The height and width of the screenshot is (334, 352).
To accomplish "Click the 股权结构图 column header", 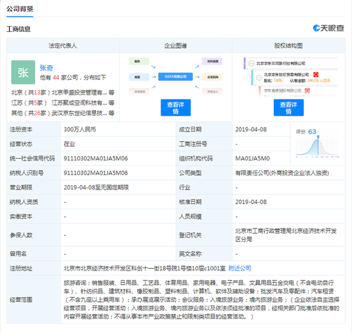I will pos(289,46).
